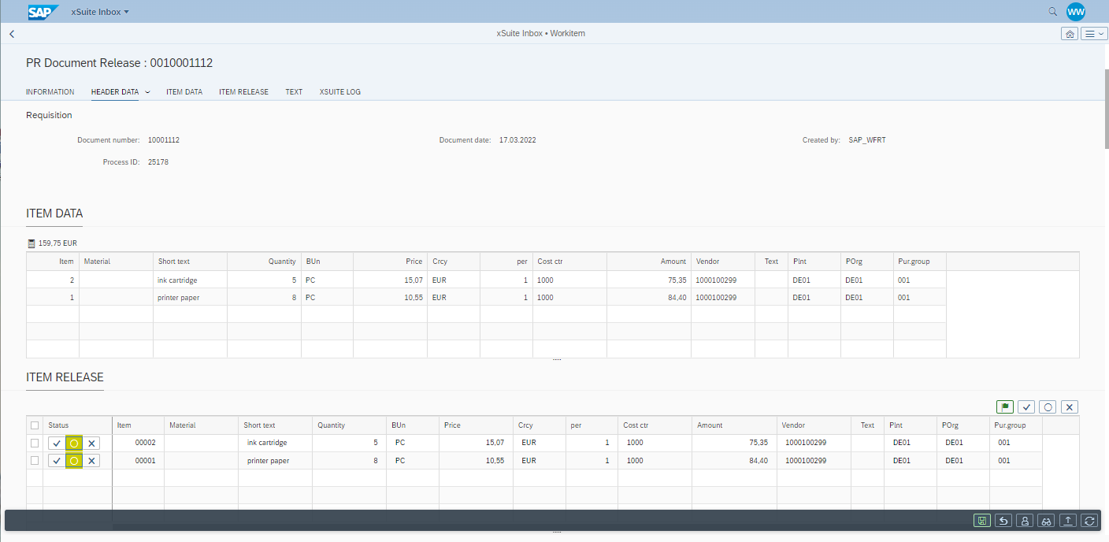Tick the checkbox for ink cartridge row
The height and width of the screenshot is (542, 1109).
35,443
